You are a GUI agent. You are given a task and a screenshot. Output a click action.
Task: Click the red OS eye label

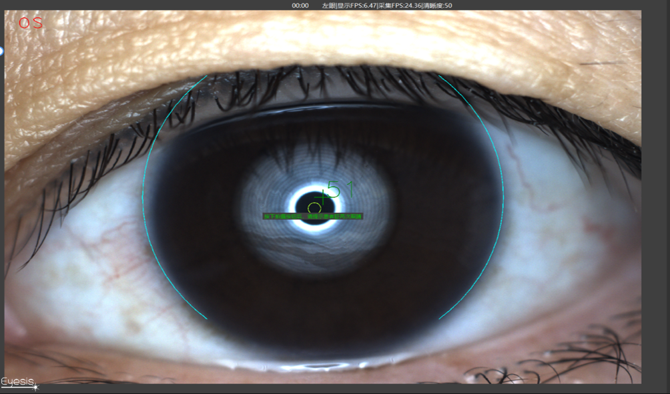click(x=30, y=23)
